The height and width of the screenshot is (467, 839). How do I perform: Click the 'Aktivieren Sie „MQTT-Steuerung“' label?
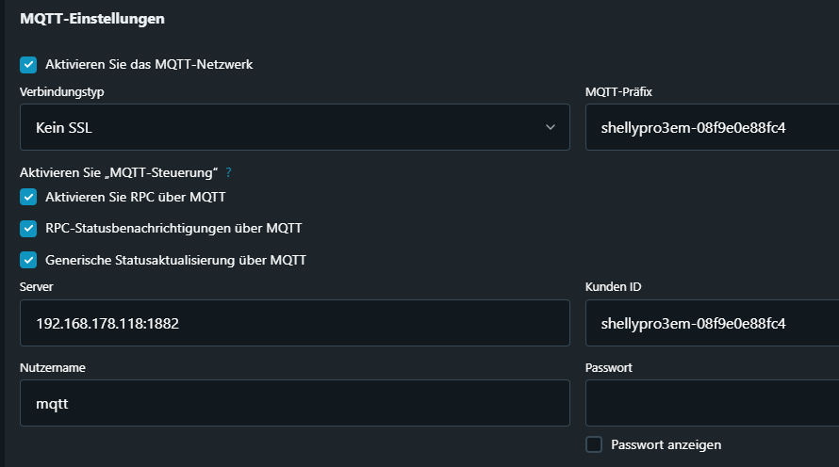(119, 173)
